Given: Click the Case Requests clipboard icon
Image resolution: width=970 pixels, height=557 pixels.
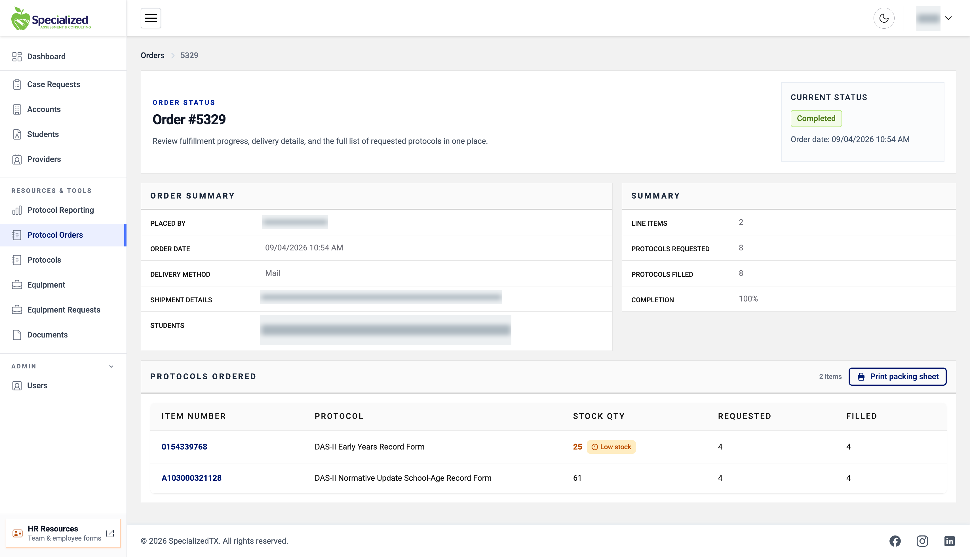Looking at the screenshot, I should tap(17, 85).
